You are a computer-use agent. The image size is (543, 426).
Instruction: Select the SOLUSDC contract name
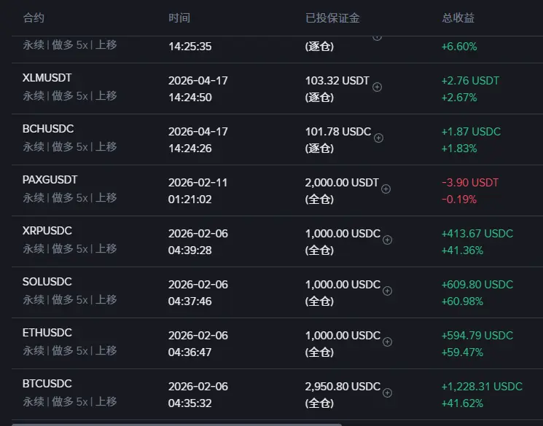tap(47, 282)
